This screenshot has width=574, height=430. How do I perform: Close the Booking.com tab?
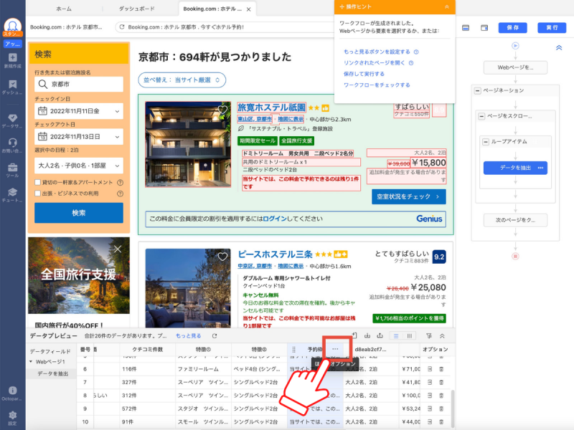248,9
